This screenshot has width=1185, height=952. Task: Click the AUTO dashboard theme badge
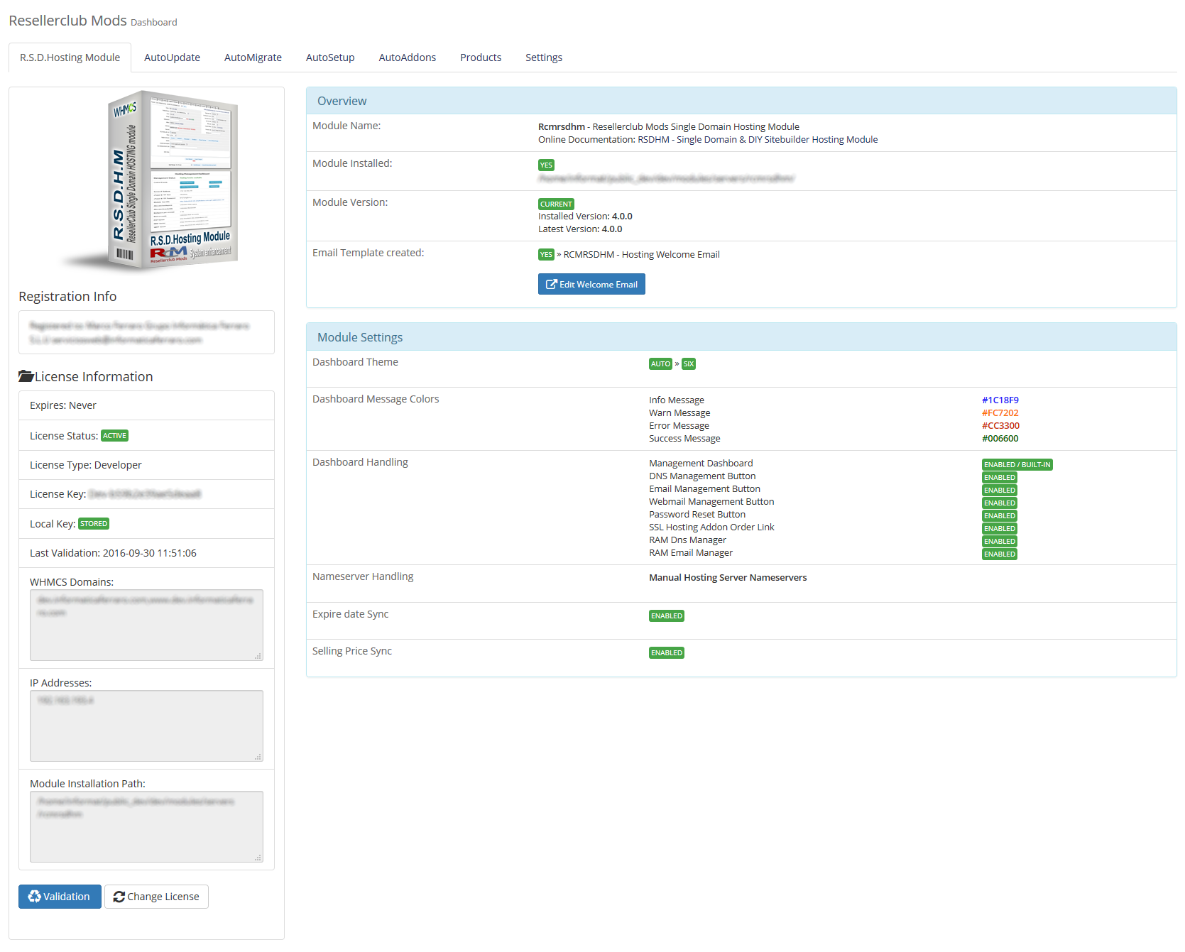(660, 363)
